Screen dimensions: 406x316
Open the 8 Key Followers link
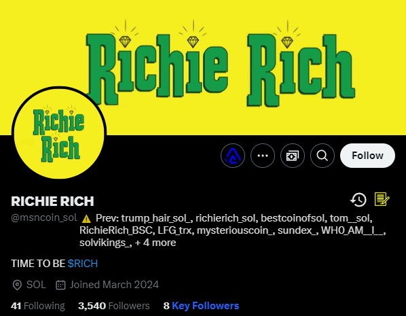201,306
